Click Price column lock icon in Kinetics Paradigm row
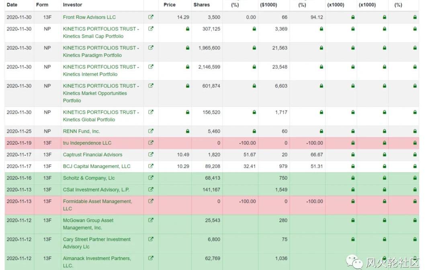The height and width of the screenshot is (270, 434). 188,48
